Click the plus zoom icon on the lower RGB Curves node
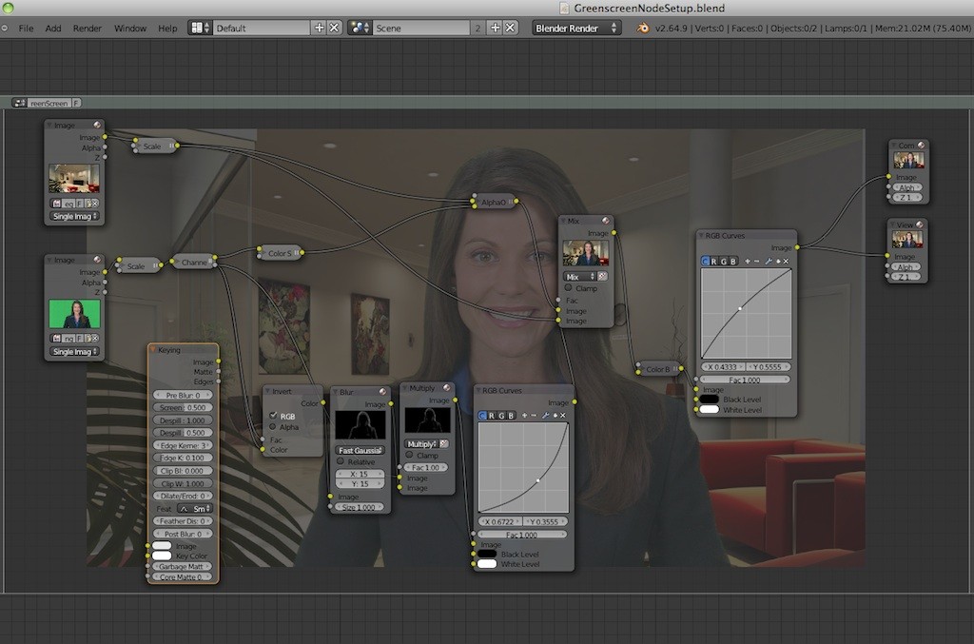 click(x=525, y=416)
